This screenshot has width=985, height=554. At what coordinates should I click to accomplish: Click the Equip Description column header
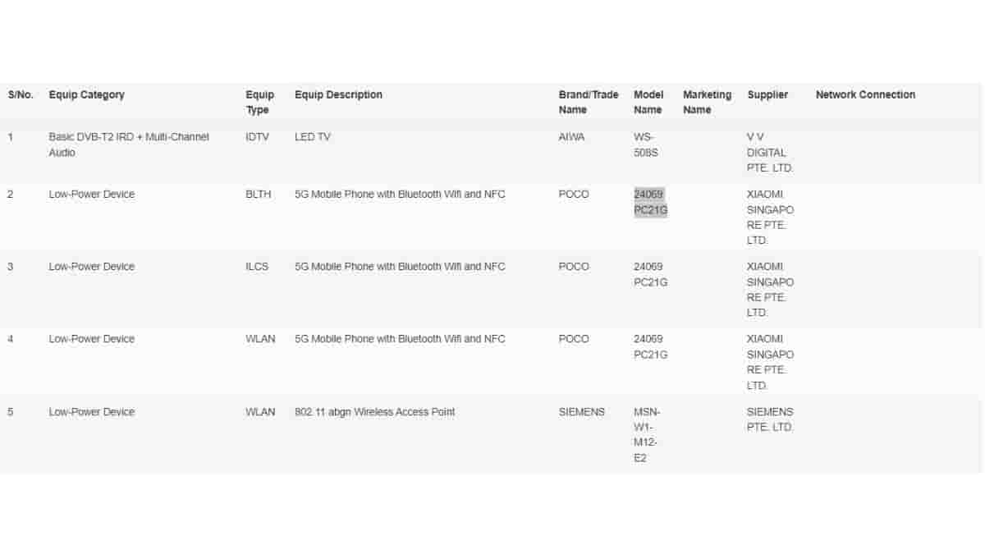tap(338, 95)
